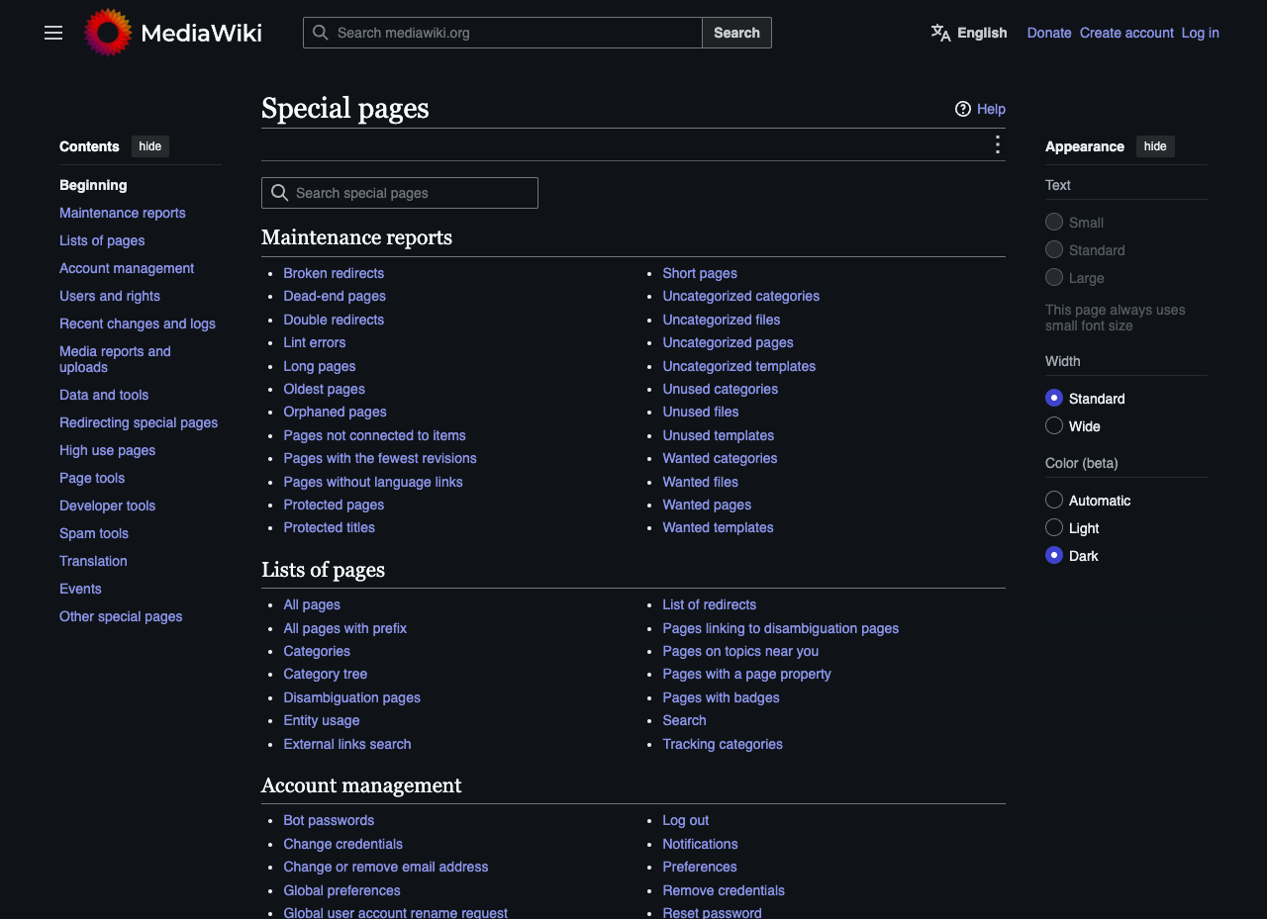Click the Help question mark icon

click(963, 109)
